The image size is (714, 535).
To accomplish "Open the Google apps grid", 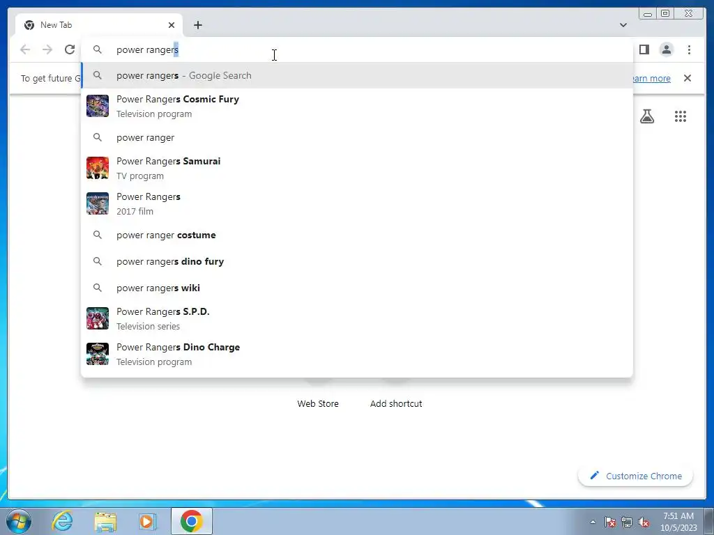I will click(x=681, y=116).
